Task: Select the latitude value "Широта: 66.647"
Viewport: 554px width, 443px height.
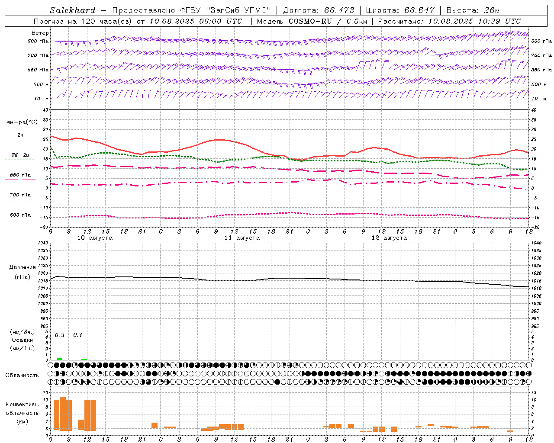Action: 400,10
